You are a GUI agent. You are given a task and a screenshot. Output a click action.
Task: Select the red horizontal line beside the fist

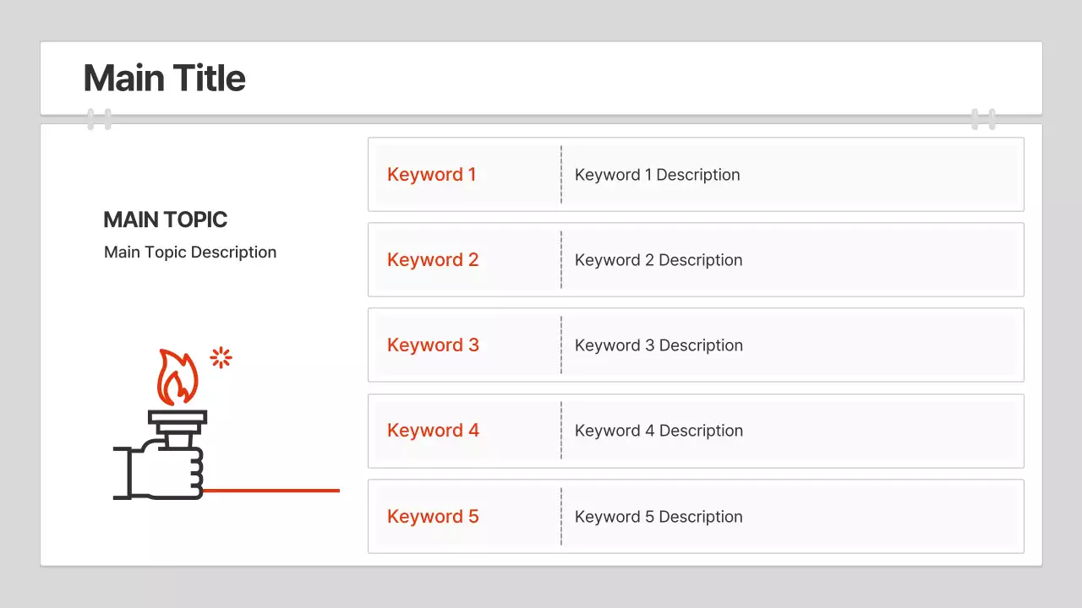coord(270,490)
